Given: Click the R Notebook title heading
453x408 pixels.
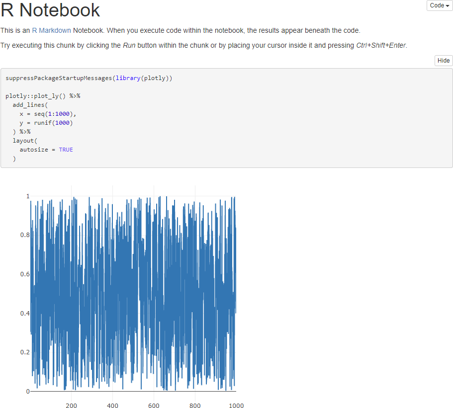Looking at the screenshot, I should pos(50,10).
